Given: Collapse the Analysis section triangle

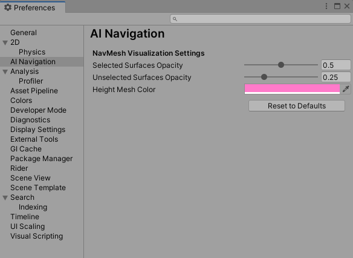Looking at the screenshot, I should click(5, 71).
